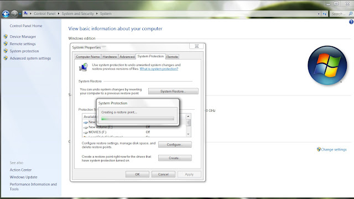This screenshot has height=199, width=354.
Task: Switch to Advanced tab
Action: pyautogui.click(x=127, y=57)
